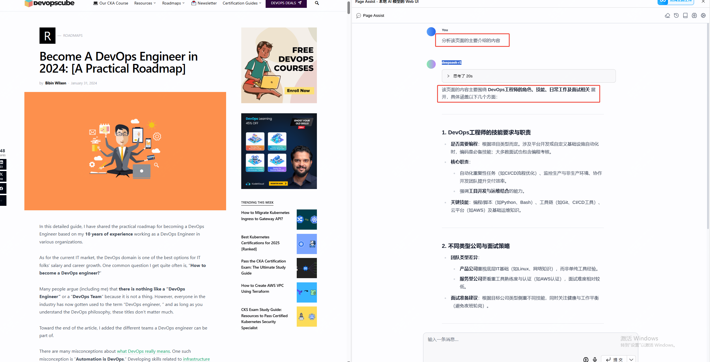Click the eraser clear-chat icon
This screenshot has width=710, height=362.
tap(667, 15)
